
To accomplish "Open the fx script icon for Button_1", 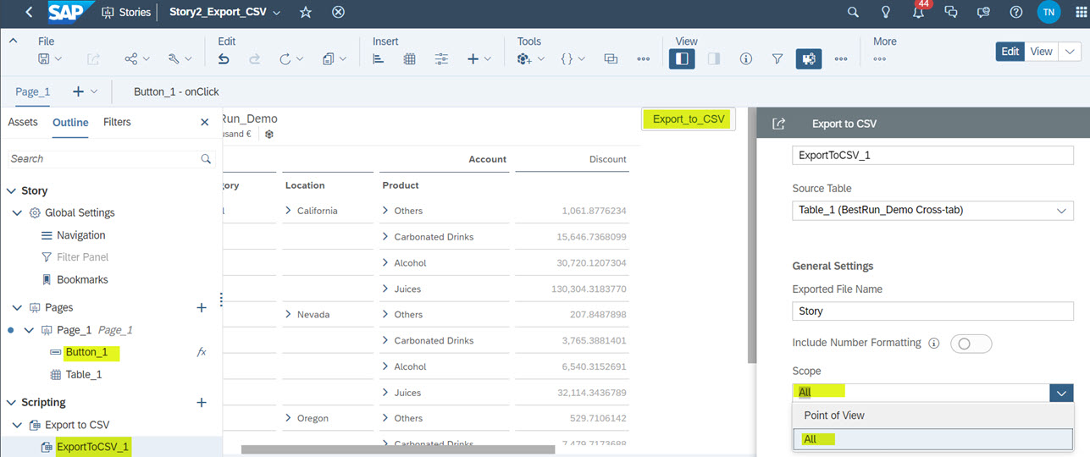I will [x=202, y=352].
